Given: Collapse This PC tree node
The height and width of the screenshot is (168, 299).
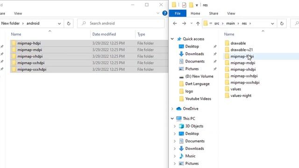Looking at the screenshot, I should 172,119.
